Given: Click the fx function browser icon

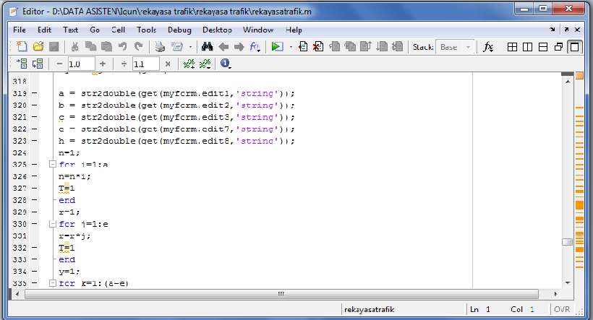Looking at the screenshot, I should tap(488, 46).
